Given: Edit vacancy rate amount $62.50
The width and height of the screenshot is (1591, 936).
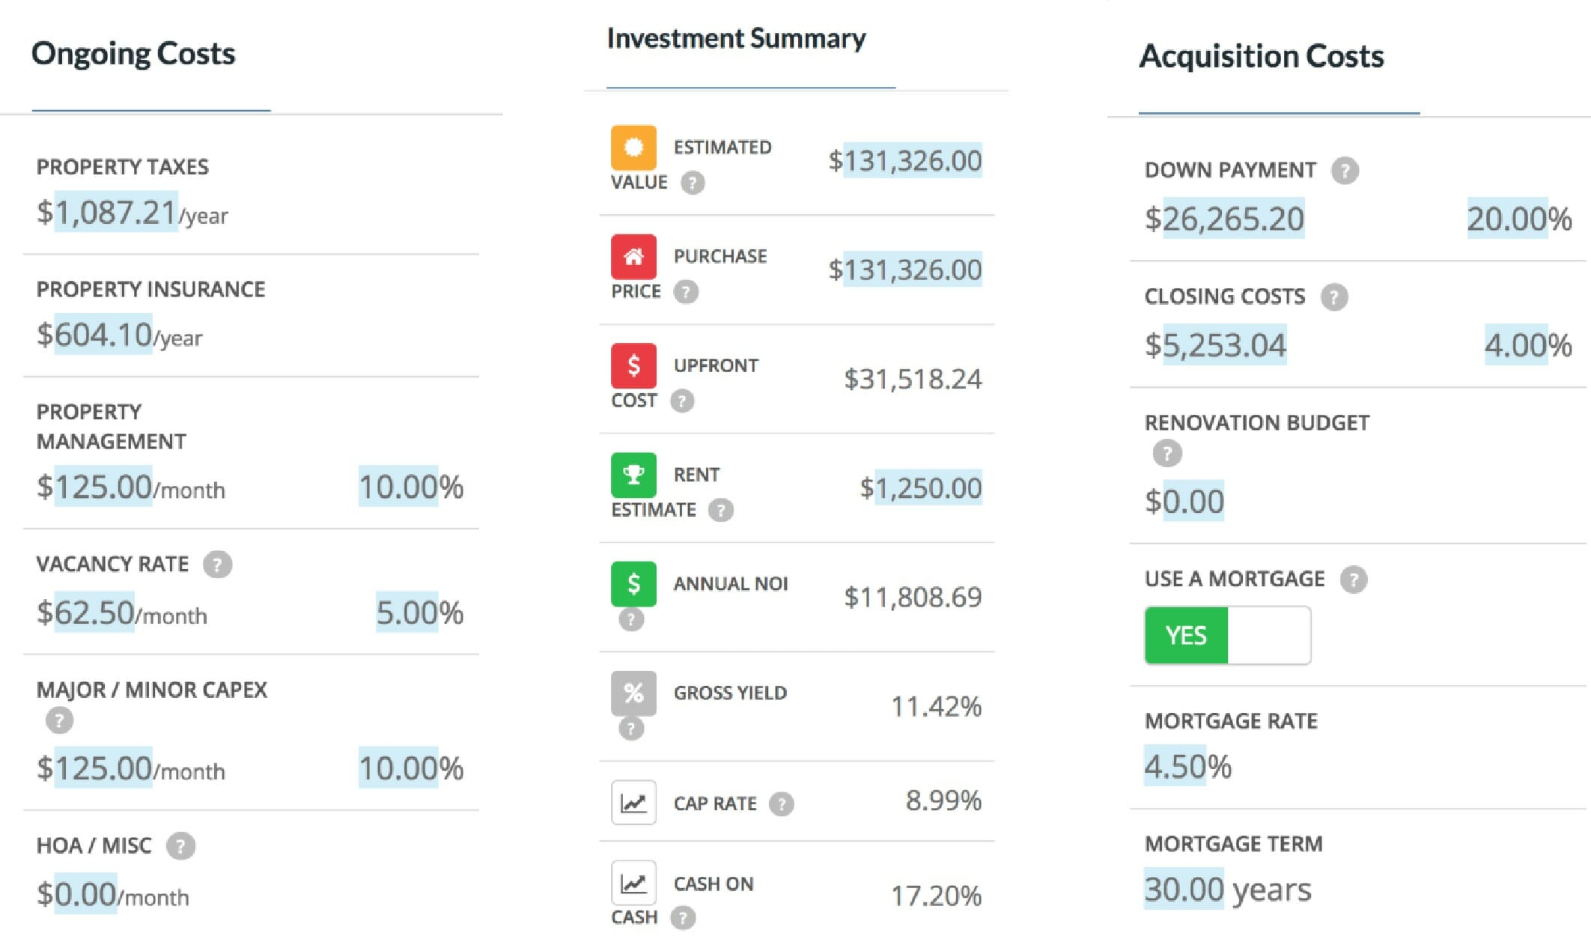Looking at the screenshot, I should pyautogui.click(x=94, y=613).
